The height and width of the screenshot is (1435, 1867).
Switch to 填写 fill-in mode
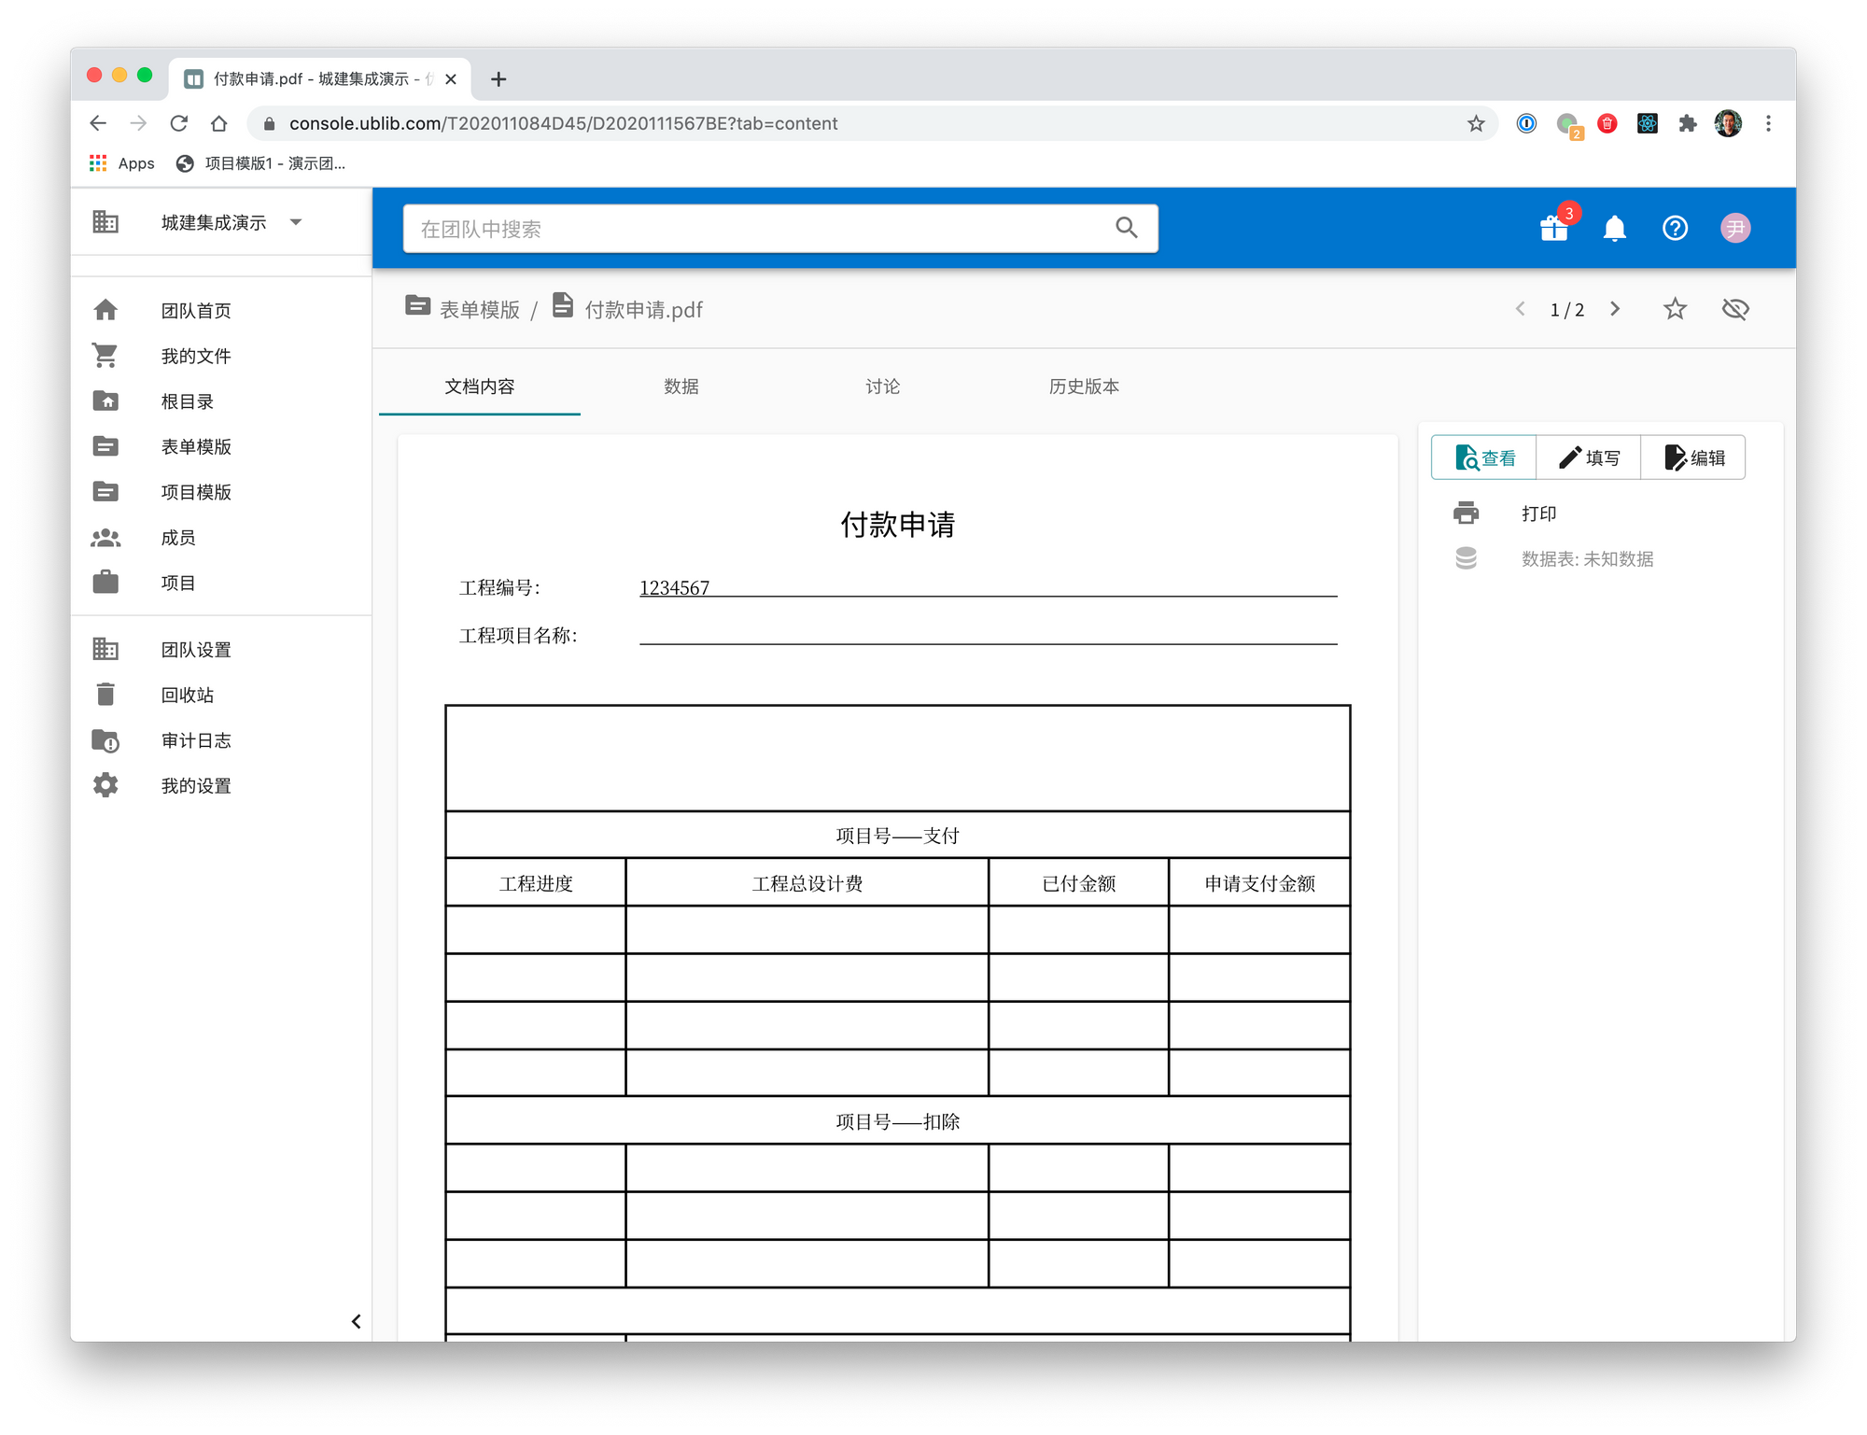[1588, 457]
